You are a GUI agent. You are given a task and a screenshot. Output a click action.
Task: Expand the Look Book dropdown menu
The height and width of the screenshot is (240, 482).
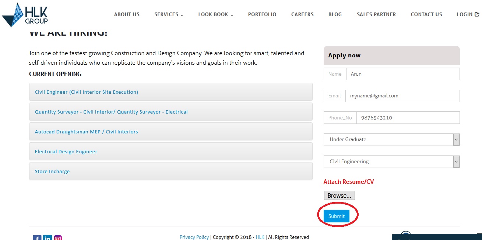pos(215,14)
